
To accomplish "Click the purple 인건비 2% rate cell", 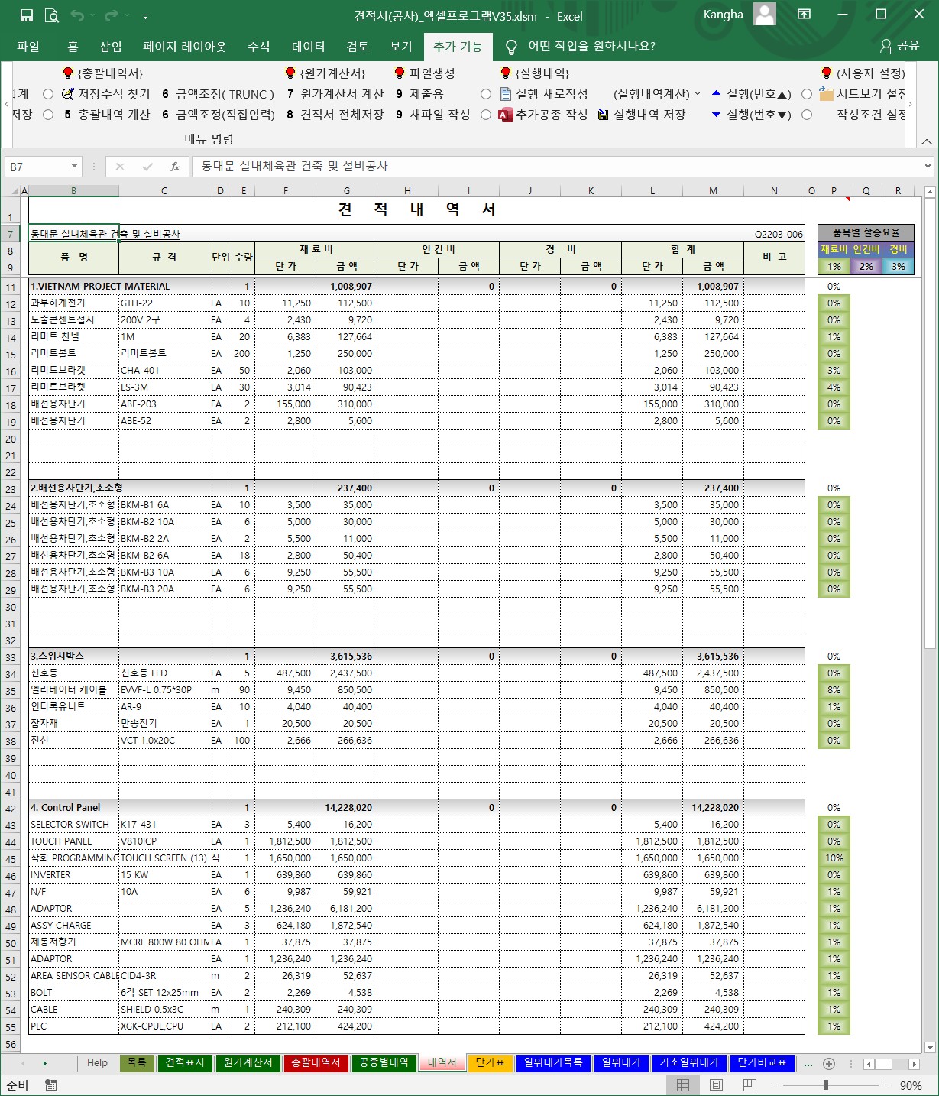I will tap(866, 267).
